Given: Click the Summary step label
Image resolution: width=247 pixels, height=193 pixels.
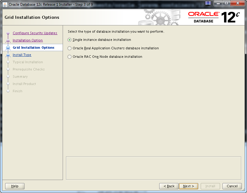Looking at the screenshot, I should 20,77.
